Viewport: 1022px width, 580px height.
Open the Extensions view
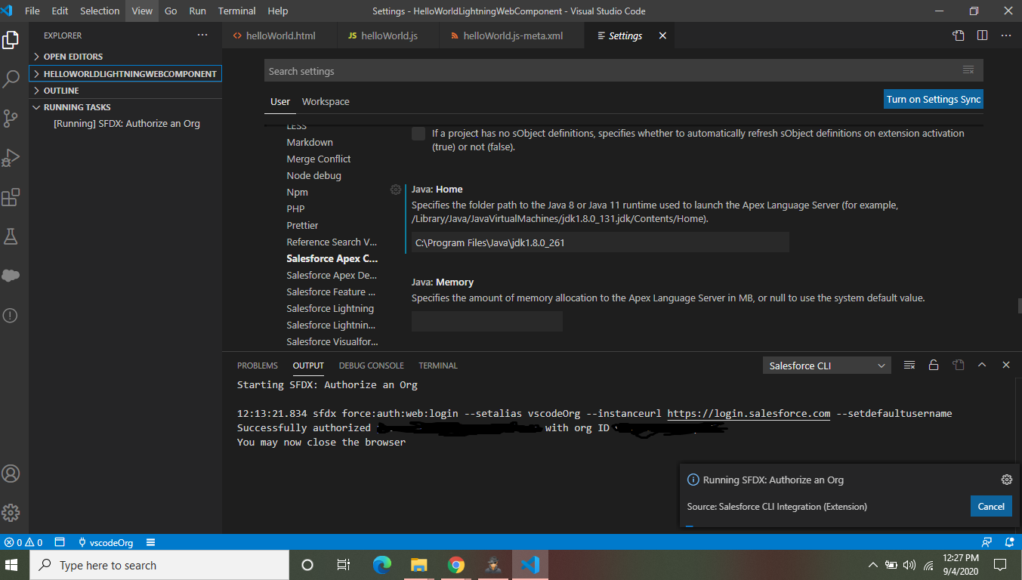[11, 197]
